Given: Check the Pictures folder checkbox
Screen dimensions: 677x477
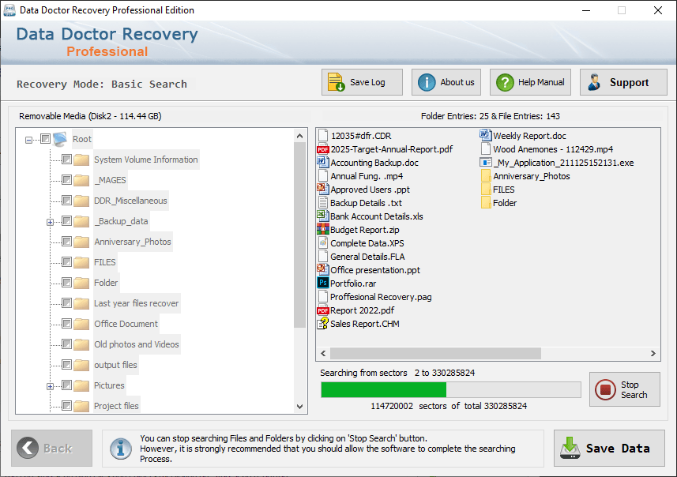Looking at the screenshot, I should coord(66,385).
